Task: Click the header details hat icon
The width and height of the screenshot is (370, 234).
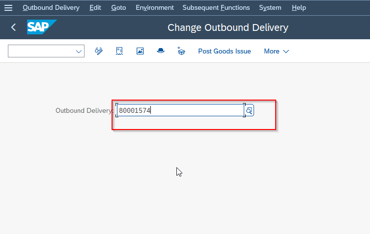Action: (161, 51)
